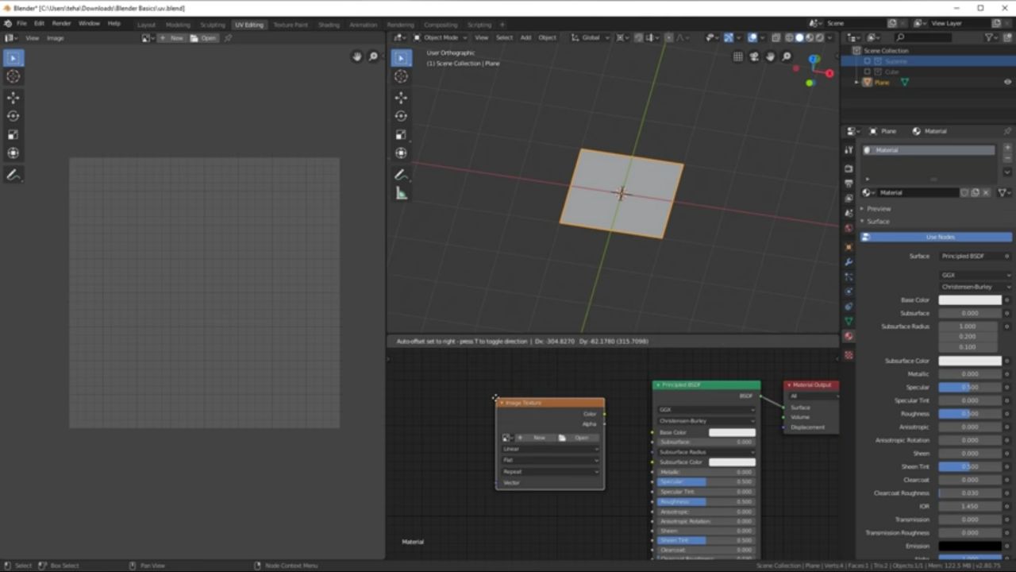Toggle rendered viewport shading
Image resolution: width=1016 pixels, height=572 pixels.
(x=820, y=37)
